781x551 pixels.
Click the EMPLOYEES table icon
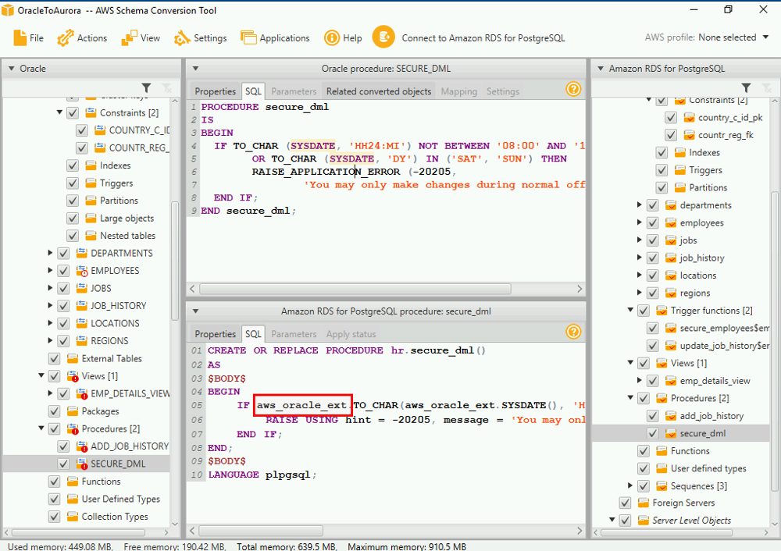click(82, 271)
